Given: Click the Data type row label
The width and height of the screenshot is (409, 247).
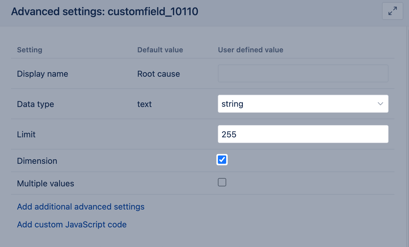Looking at the screenshot, I should [x=35, y=104].
